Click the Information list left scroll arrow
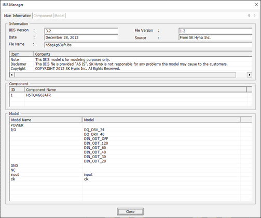 [x=12, y=75]
